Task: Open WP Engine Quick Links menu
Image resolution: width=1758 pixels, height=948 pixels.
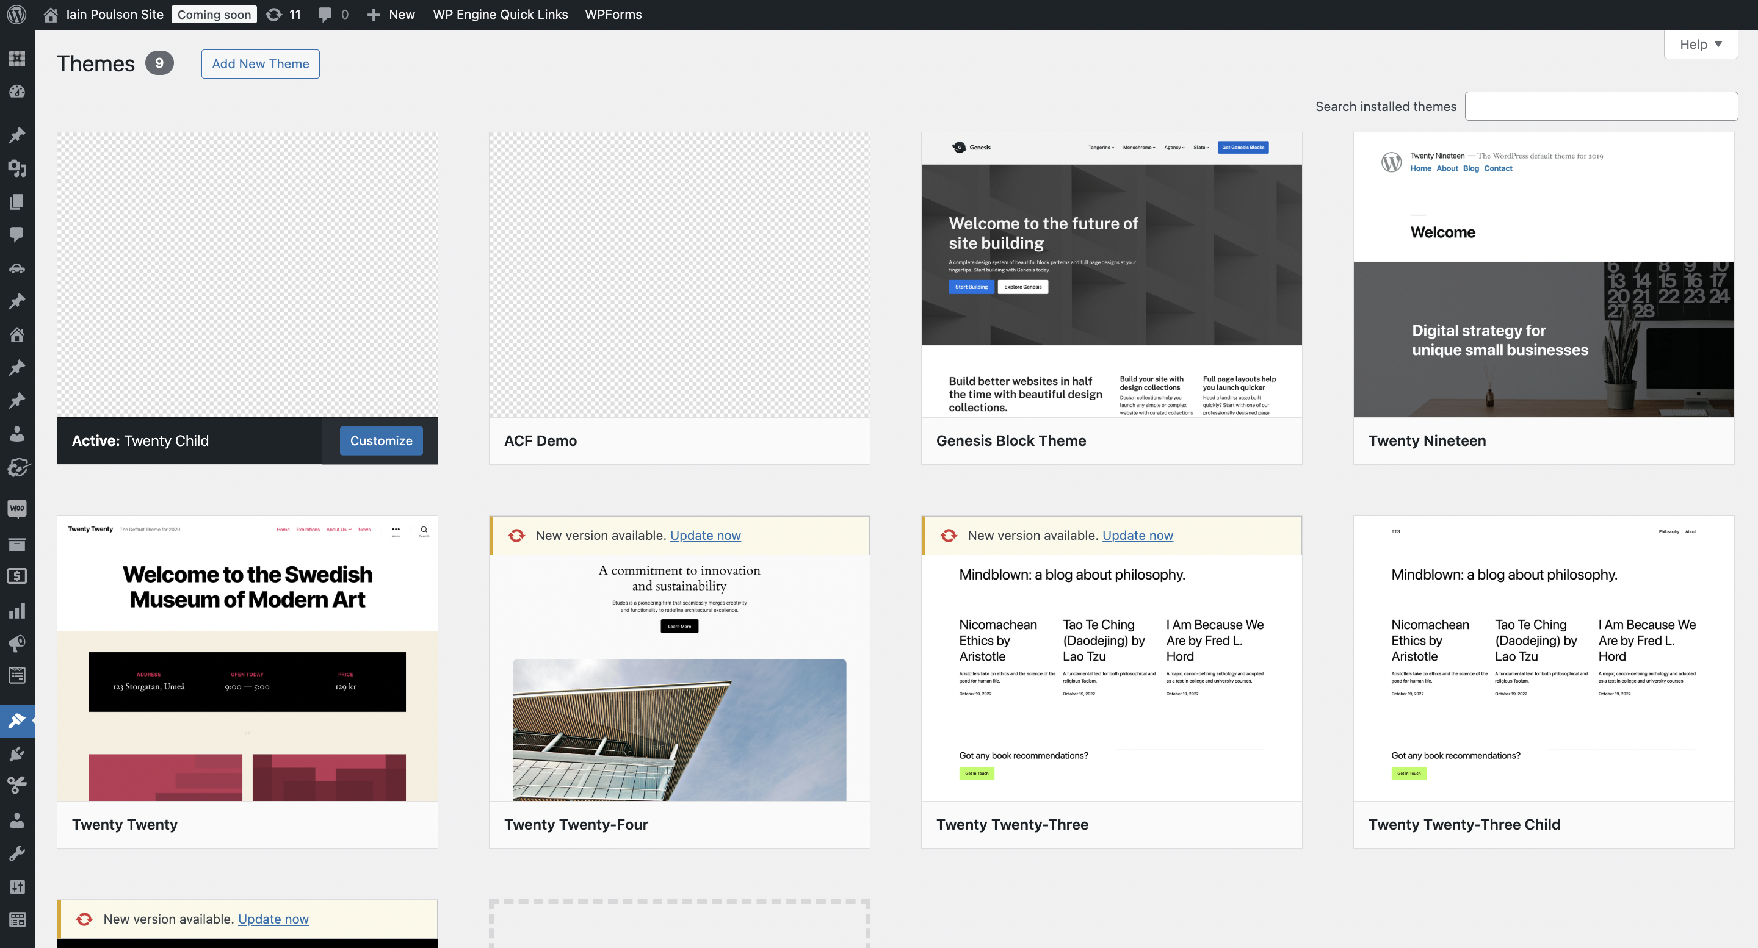Action: point(501,14)
